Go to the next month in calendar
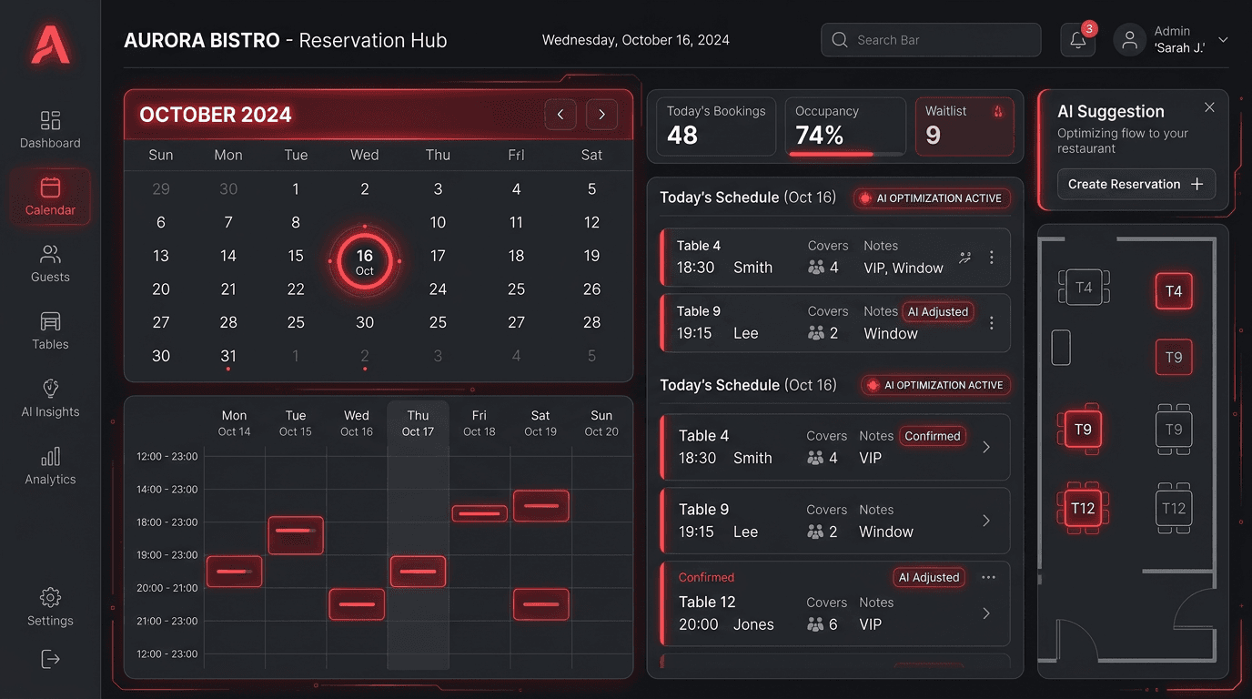Image resolution: width=1252 pixels, height=699 pixels. click(601, 115)
